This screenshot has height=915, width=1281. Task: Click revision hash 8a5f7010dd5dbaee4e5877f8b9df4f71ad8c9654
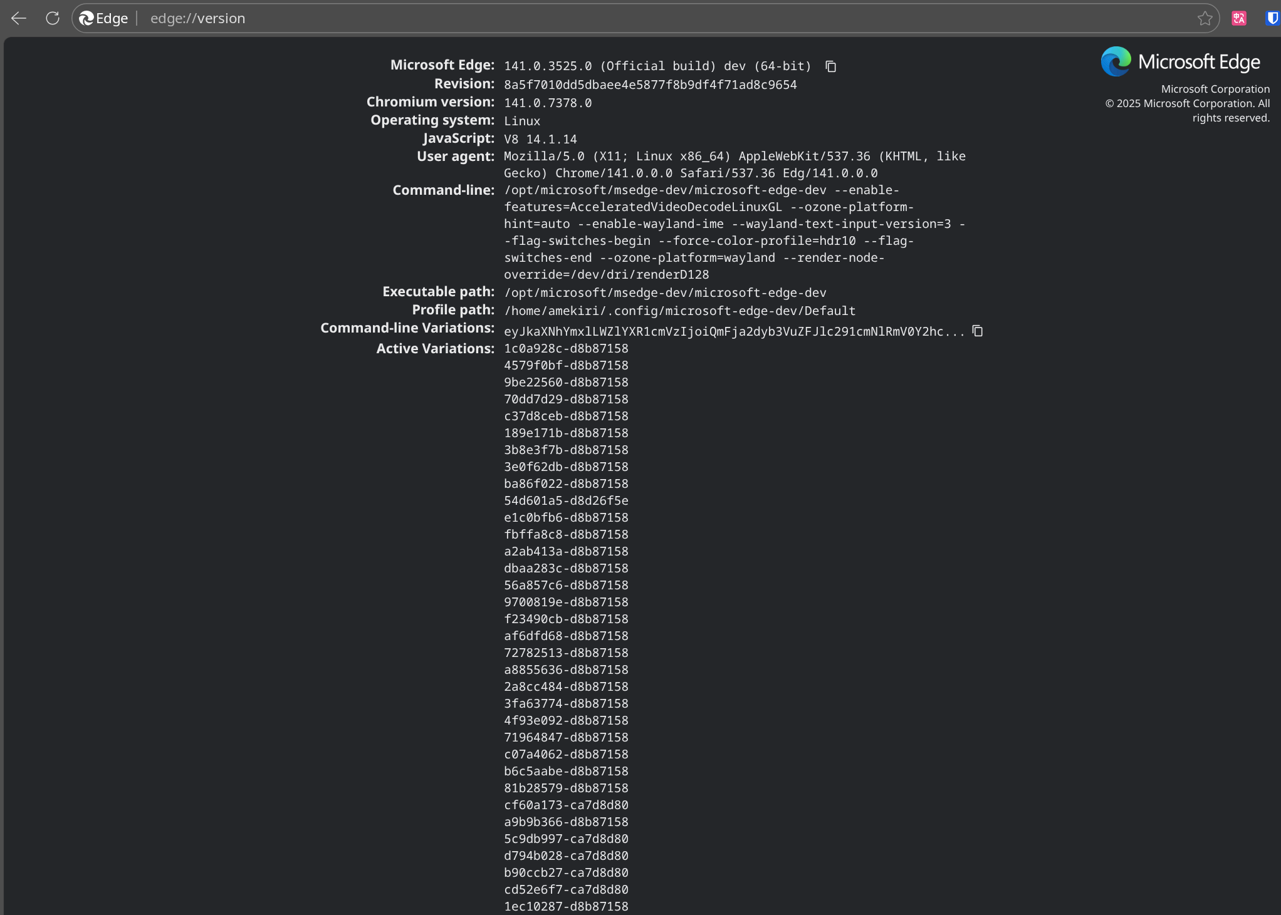650,85
